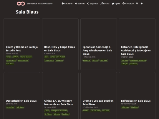Click the flyer image of Oesterheld card
This screenshot has width=159, height=119.
click(22, 85)
